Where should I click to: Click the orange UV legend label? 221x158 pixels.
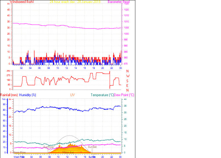(x=72, y=95)
